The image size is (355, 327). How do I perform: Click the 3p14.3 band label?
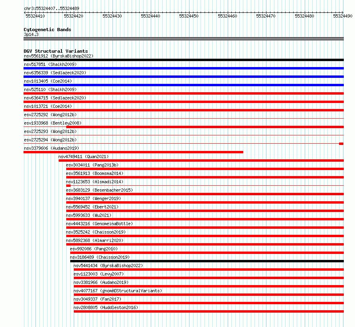click(x=31, y=34)
